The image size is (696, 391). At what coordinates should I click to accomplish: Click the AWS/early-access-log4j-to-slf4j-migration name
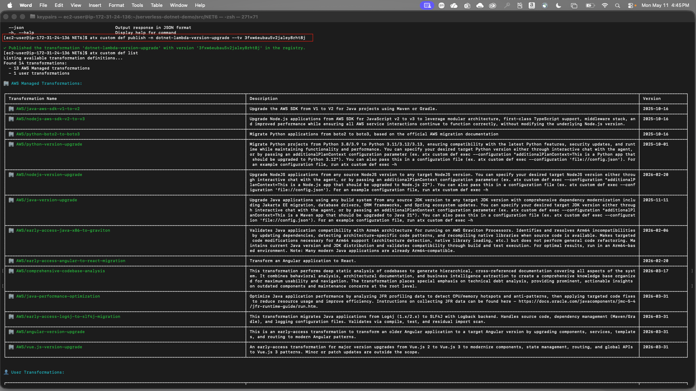68,316
